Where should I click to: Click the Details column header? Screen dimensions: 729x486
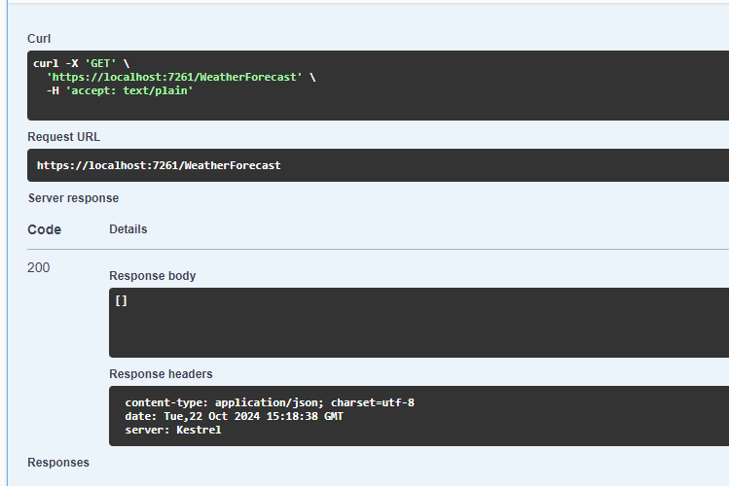pyautogui.click(x=128, y=229)
